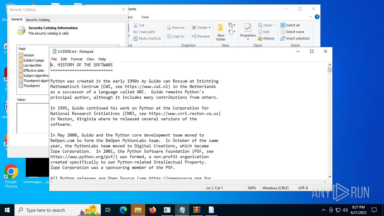Open the notification center
Screen dimensions: 384x216
coord(374,210)
